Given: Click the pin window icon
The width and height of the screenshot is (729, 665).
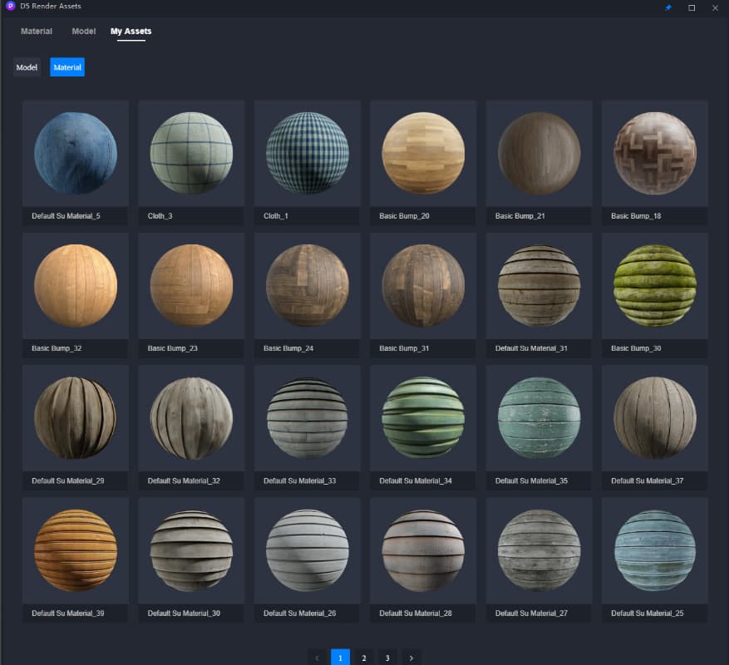Looking at the screenshot, I should [668, 7].
